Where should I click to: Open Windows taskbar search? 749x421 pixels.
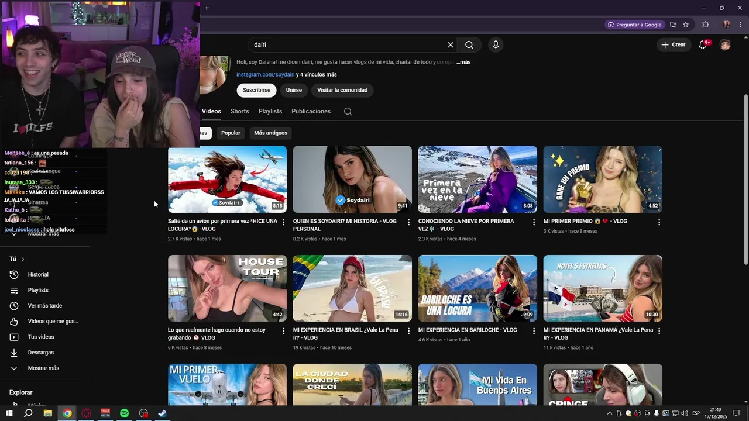[x=28, y=413]
